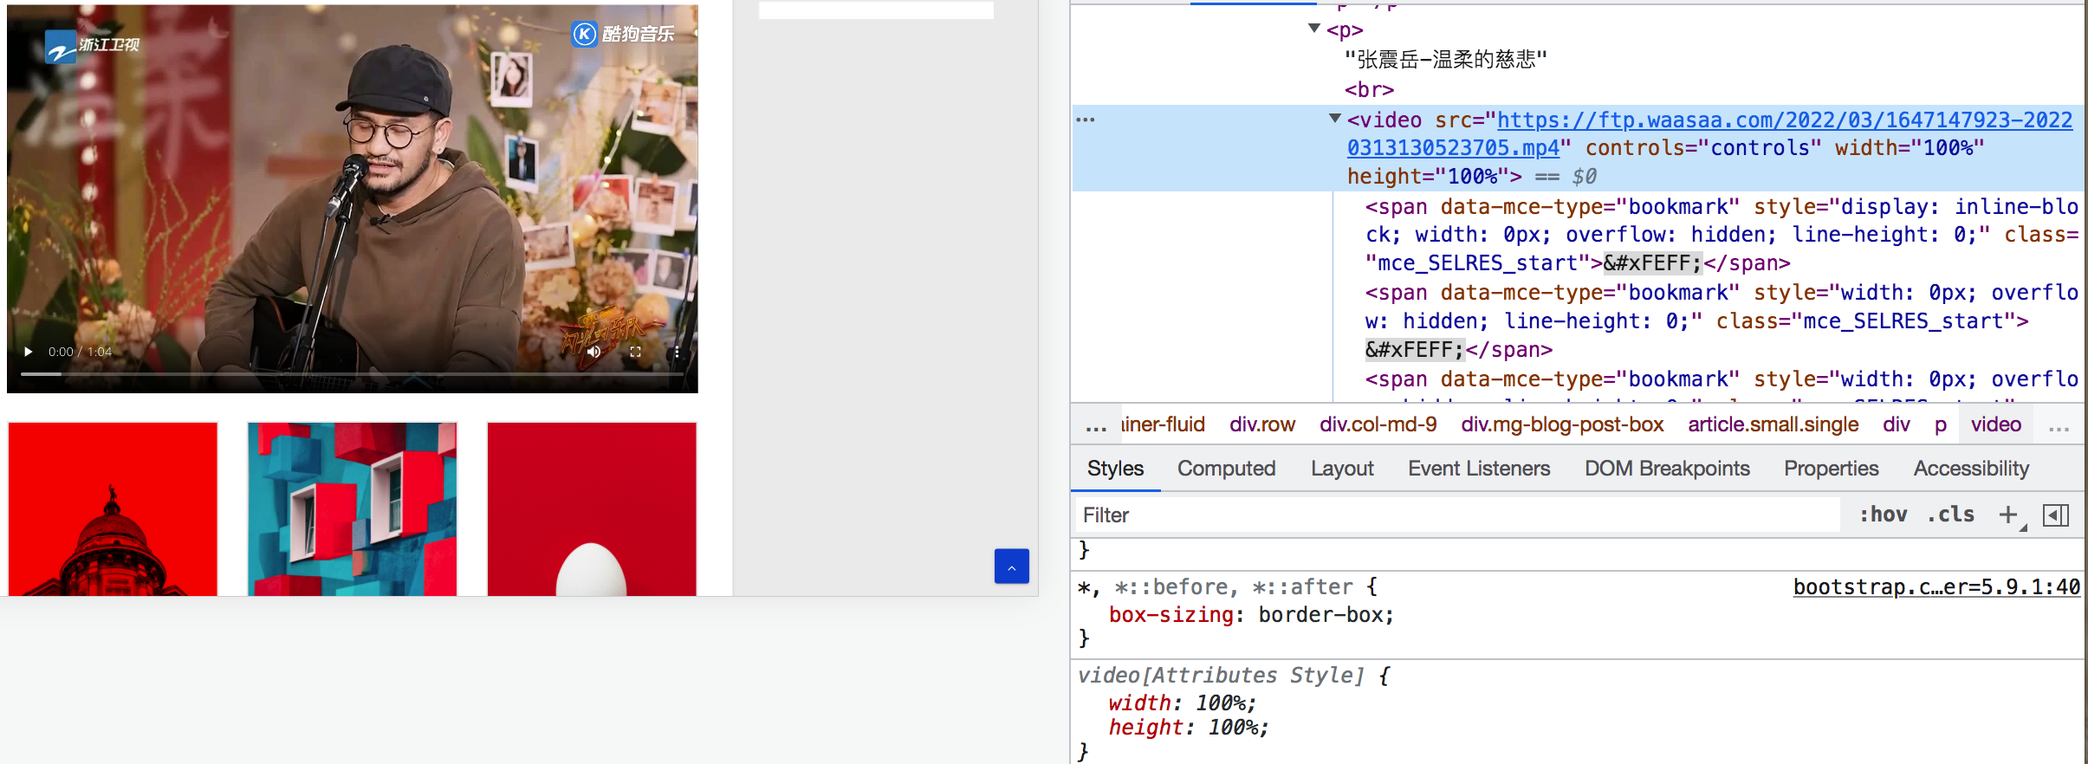The width and height of the screenshot is (2088, 764).
Task: Enter fullscreen mode on the video player
Action: (x=635, y=352)
